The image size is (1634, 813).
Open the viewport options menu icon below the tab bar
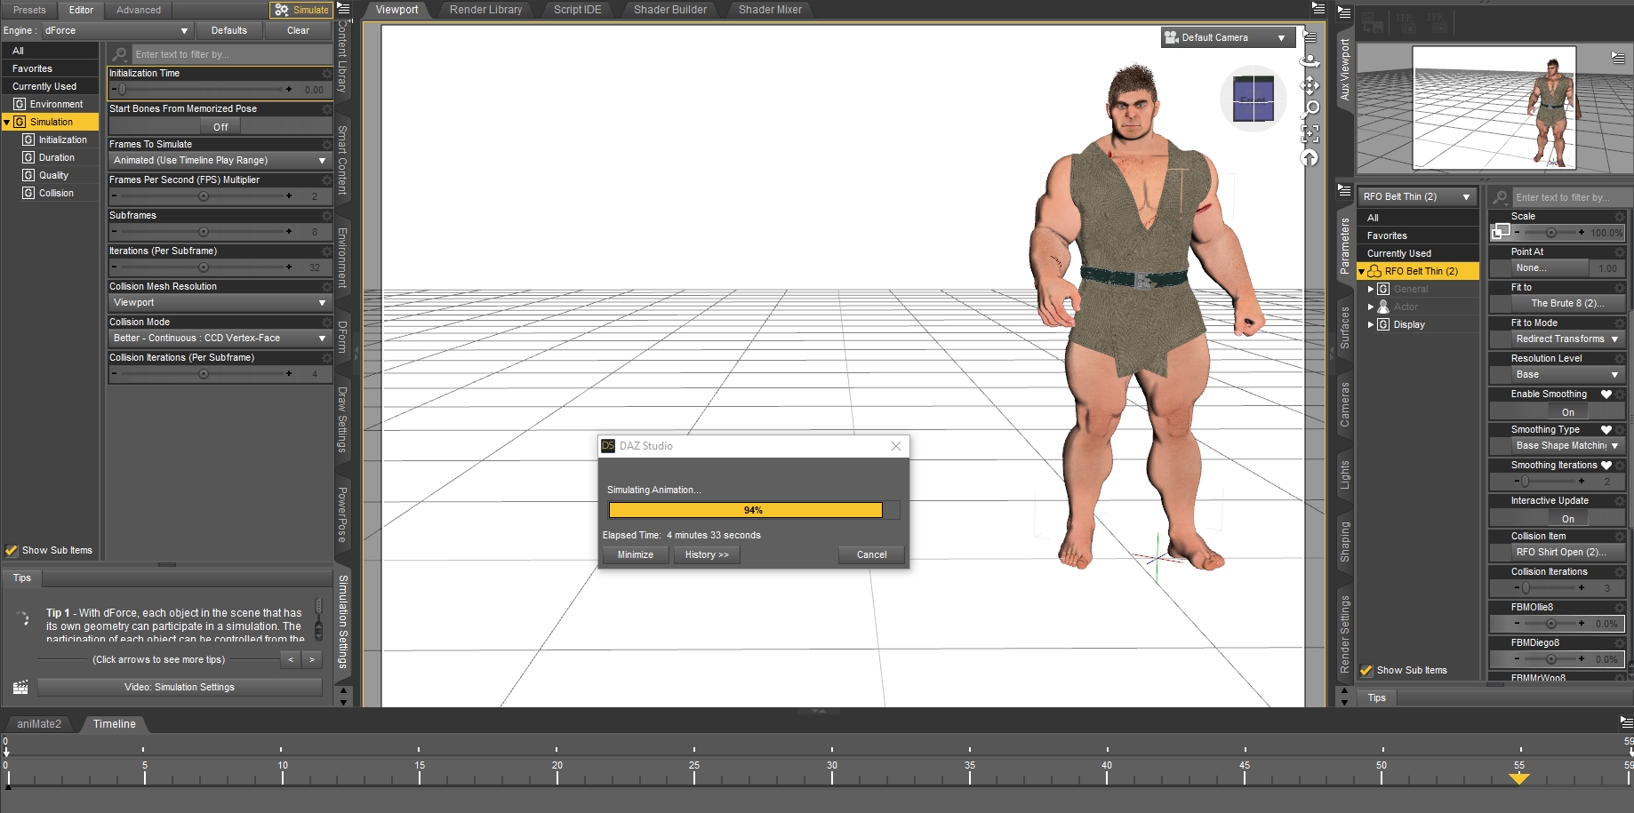[1310, 36]
